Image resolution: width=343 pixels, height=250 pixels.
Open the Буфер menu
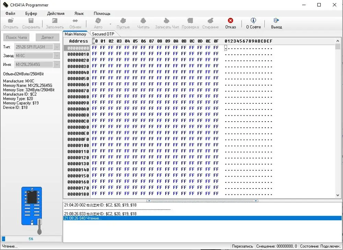pyautogui.click(x=31, y=13)
